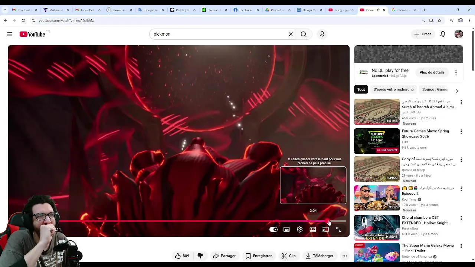This screenshot has height=267, width=475.
Task: Cast video to a device
Action: [x=325, y=230]
